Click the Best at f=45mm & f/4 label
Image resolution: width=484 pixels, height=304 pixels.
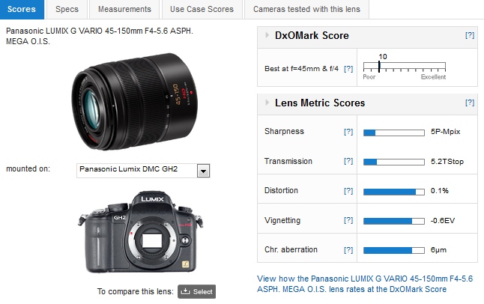[301, 69]
